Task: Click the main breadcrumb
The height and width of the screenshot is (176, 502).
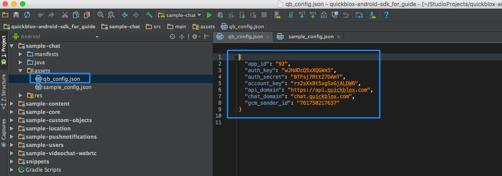Action: pos(176,27)
